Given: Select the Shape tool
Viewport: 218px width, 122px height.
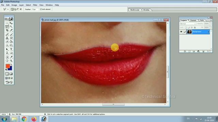Looking at the screenshot, I should click(11, 53).
